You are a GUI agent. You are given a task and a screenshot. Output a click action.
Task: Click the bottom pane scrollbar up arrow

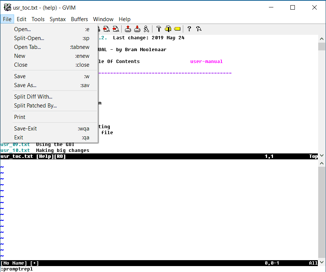click(322, 163)
